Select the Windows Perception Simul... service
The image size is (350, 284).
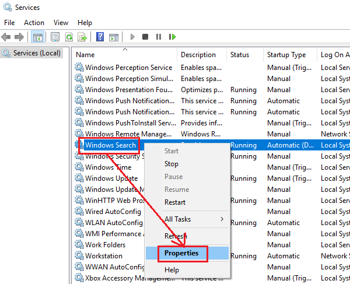[x=129, y=79]
